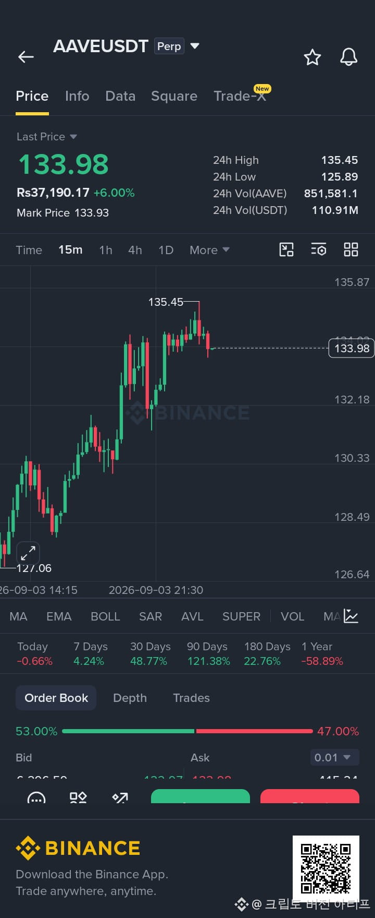
Task: Open the 0.01 price precision selector
Action: (334, 757)
